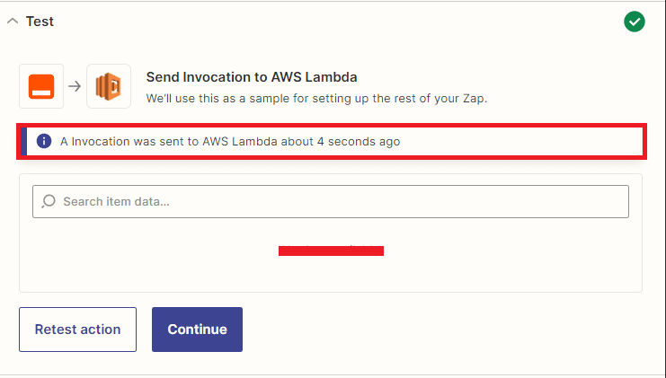Click the info icon in the banner
The width and height of the screenshot is (666, 378).
(x=44, y=141)
